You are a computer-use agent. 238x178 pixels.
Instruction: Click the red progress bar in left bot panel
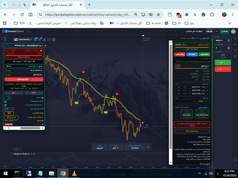pos(24,56)
